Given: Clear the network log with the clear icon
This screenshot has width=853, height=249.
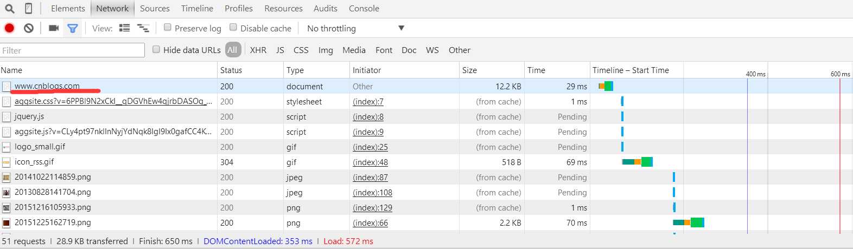Looking at the screenshot, I should [x=29, y=28].
